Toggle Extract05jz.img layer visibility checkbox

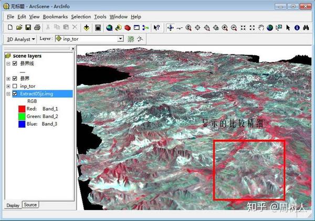[x=15, y=94]
